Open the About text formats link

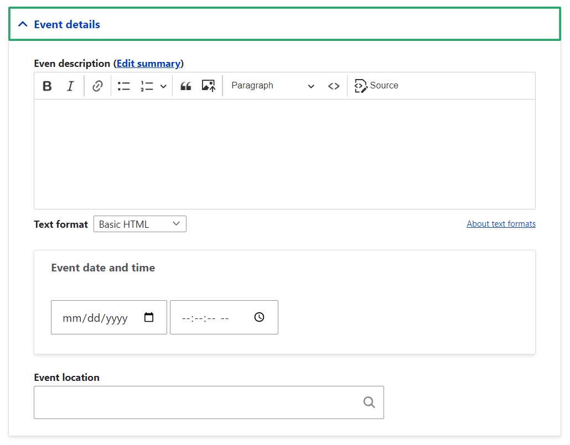501,223
